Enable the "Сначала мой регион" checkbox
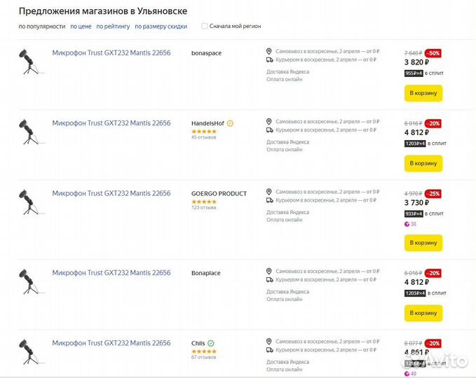The width and height of the screenshot is (476, 378). pos(205,27)
